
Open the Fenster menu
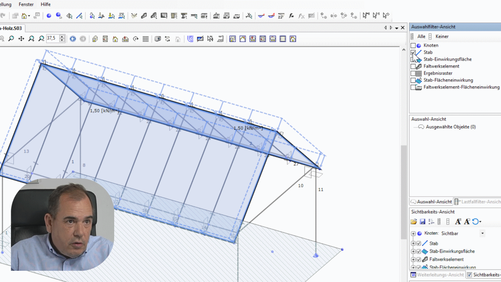point(26,4)
